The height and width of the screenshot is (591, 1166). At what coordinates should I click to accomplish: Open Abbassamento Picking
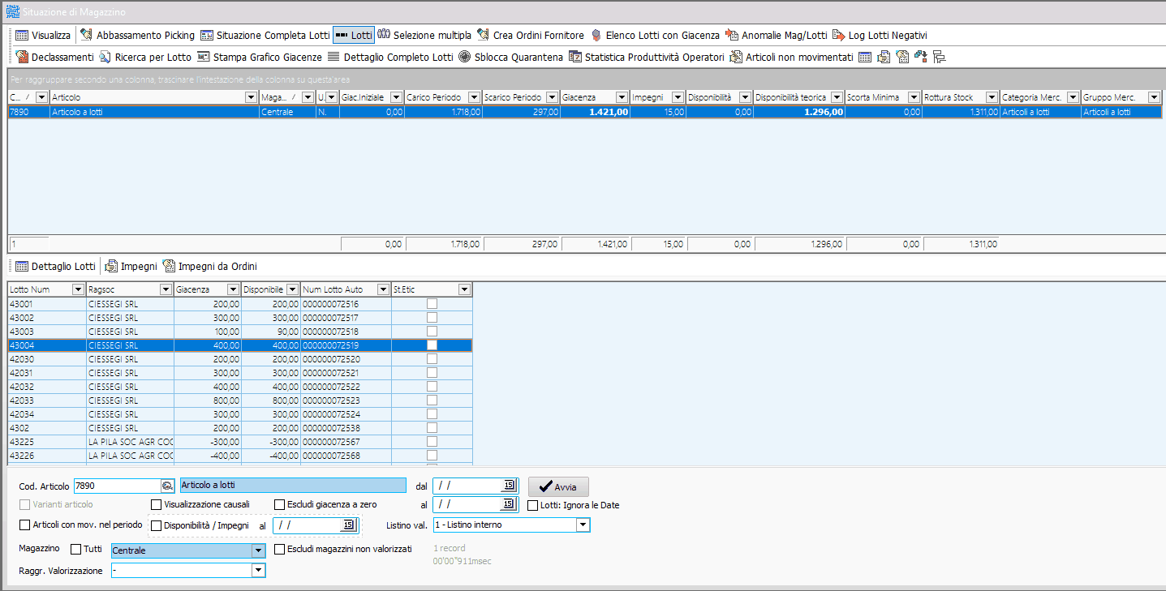(x=137, y=36)
